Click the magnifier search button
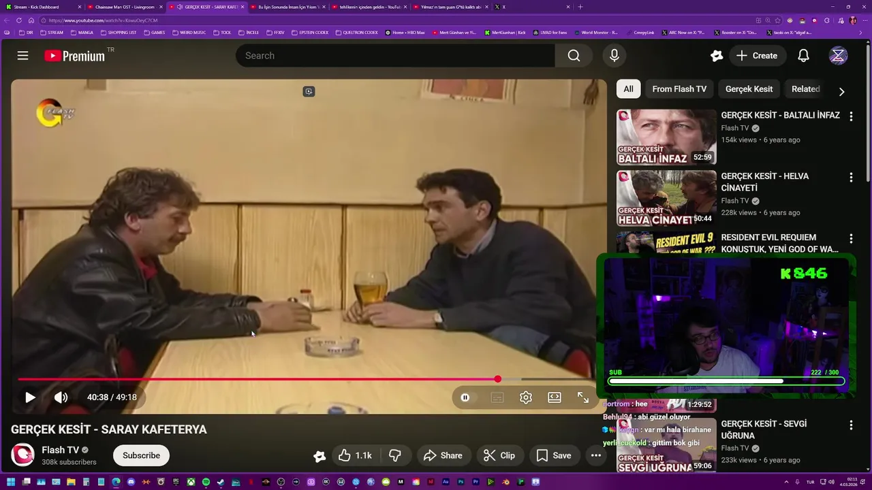This screenshot has width=872, height=490. pos(574,56)
